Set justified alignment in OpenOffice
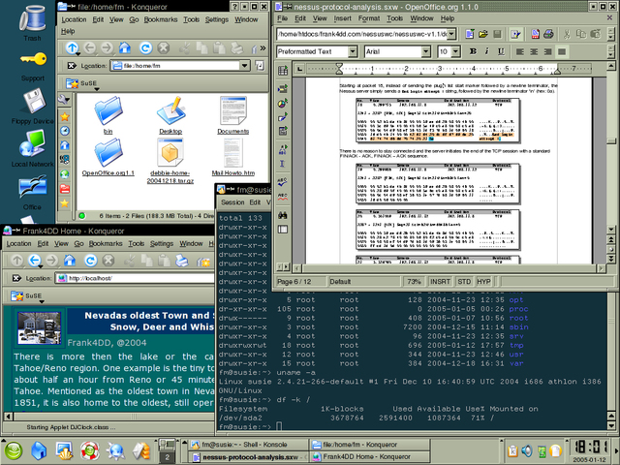Image resolution: width=620 pixels, height=465 pixels. click(562, 51)
